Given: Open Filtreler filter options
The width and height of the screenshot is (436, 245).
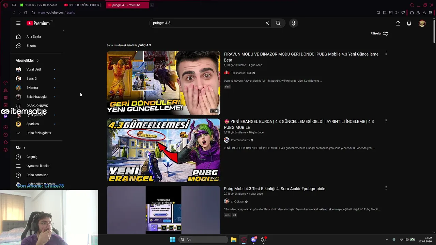Looking at the screenshot, I should (379, 33).
